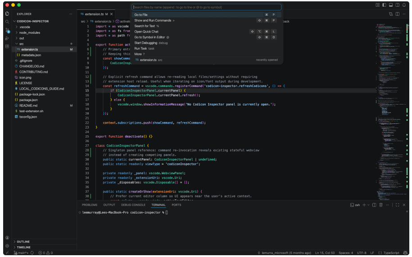Open the Spaces: 4 indentation setting
The image size is (412, 257).
coord(346,253)
